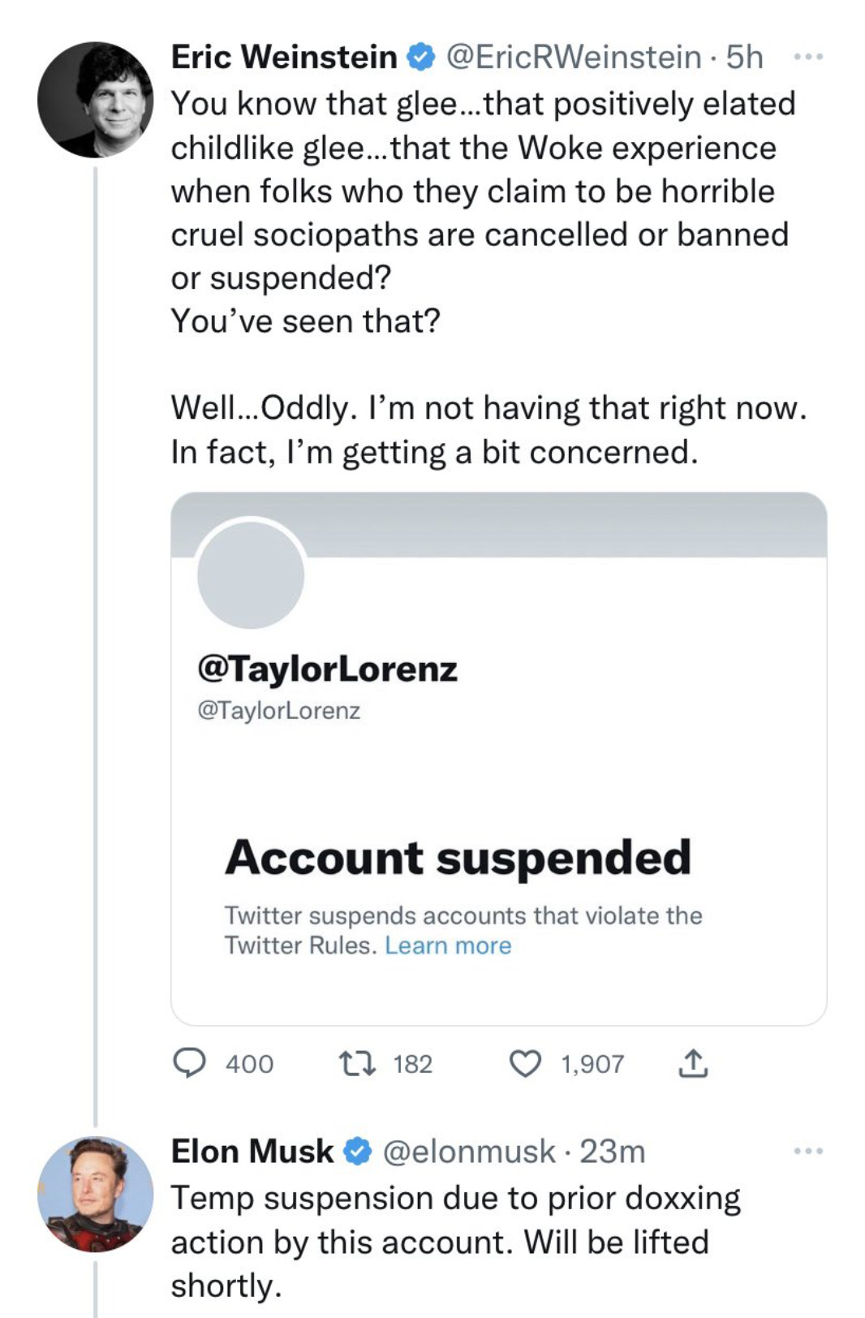
Task: Open Elon Musk's profile picture
Action: (95, 1194)
